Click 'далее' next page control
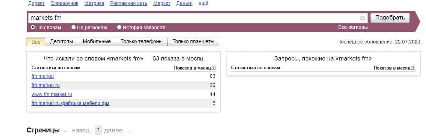 pos(113,131)
